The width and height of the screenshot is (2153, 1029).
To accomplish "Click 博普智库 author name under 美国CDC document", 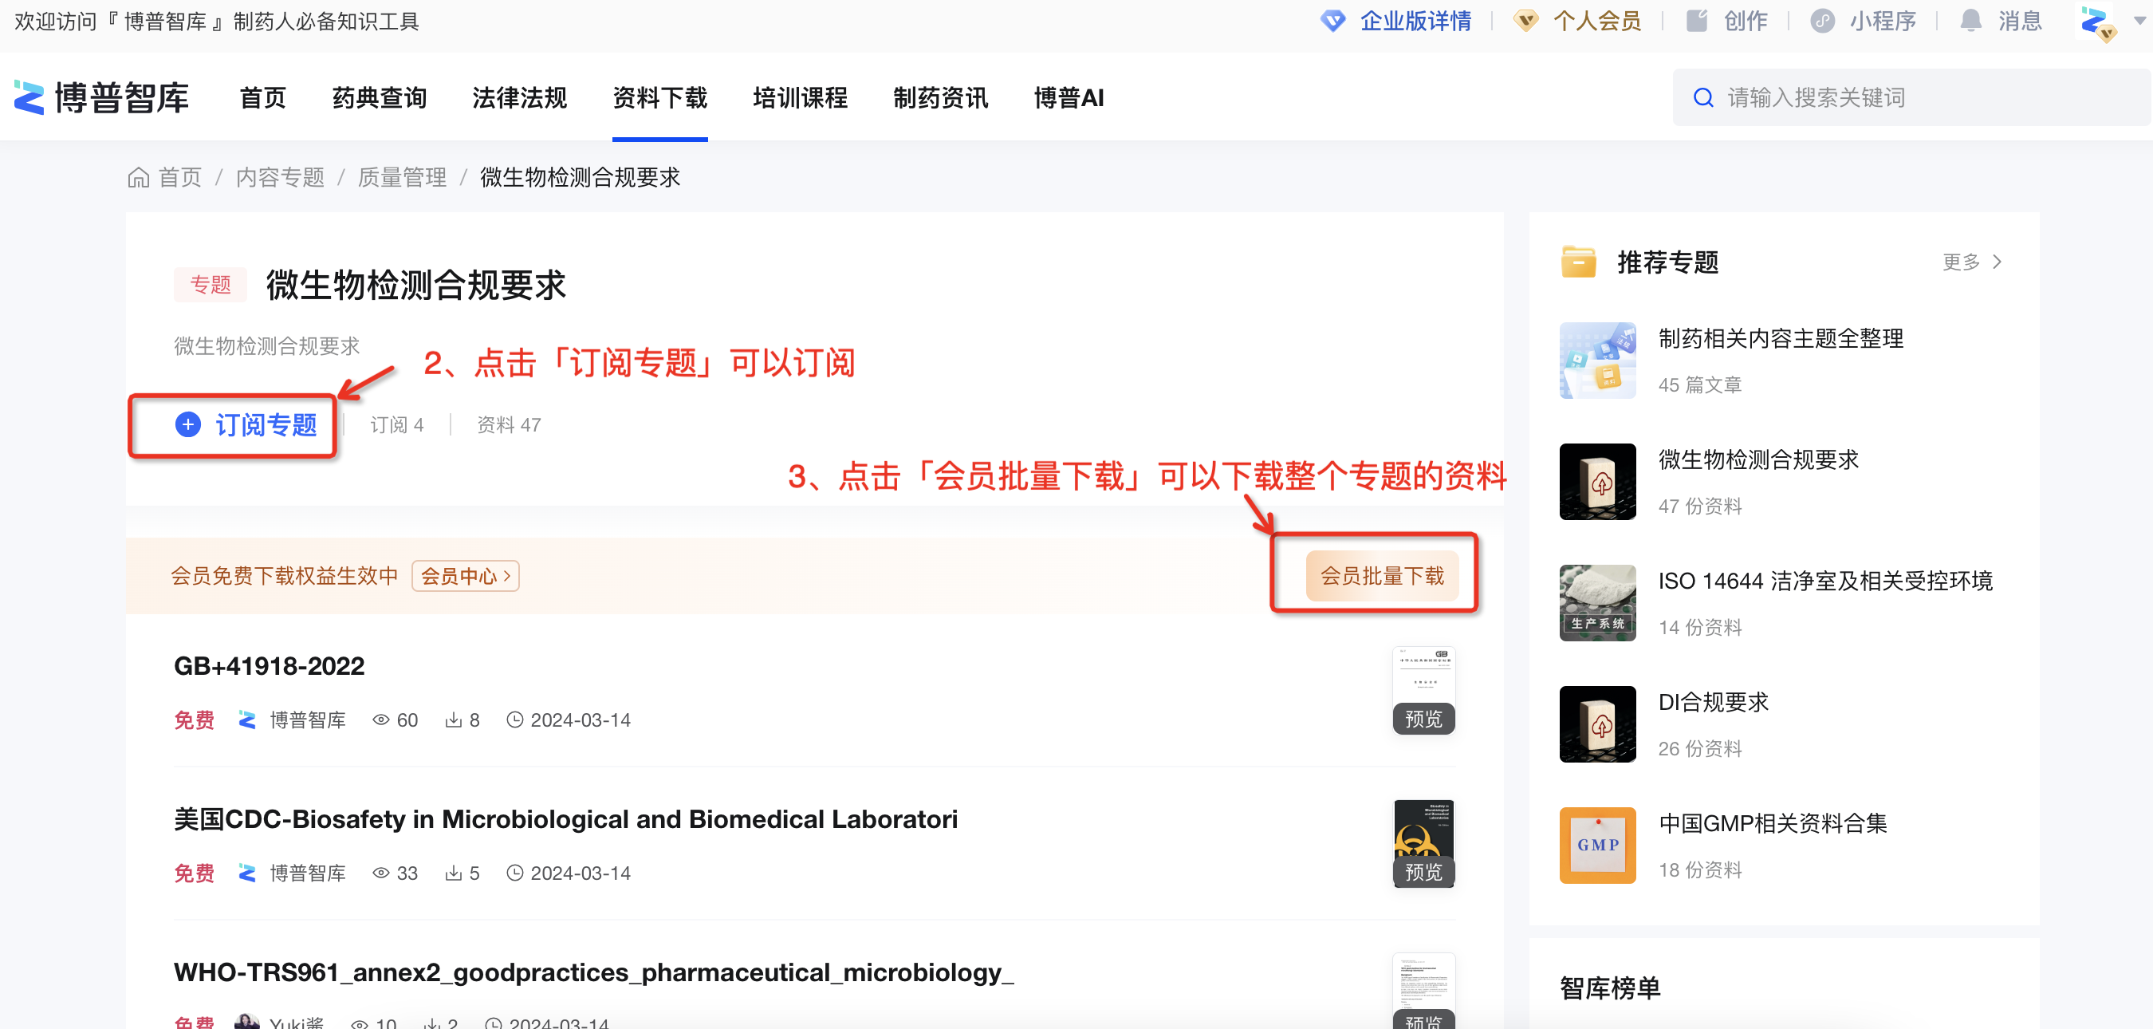I will [308, 873].
